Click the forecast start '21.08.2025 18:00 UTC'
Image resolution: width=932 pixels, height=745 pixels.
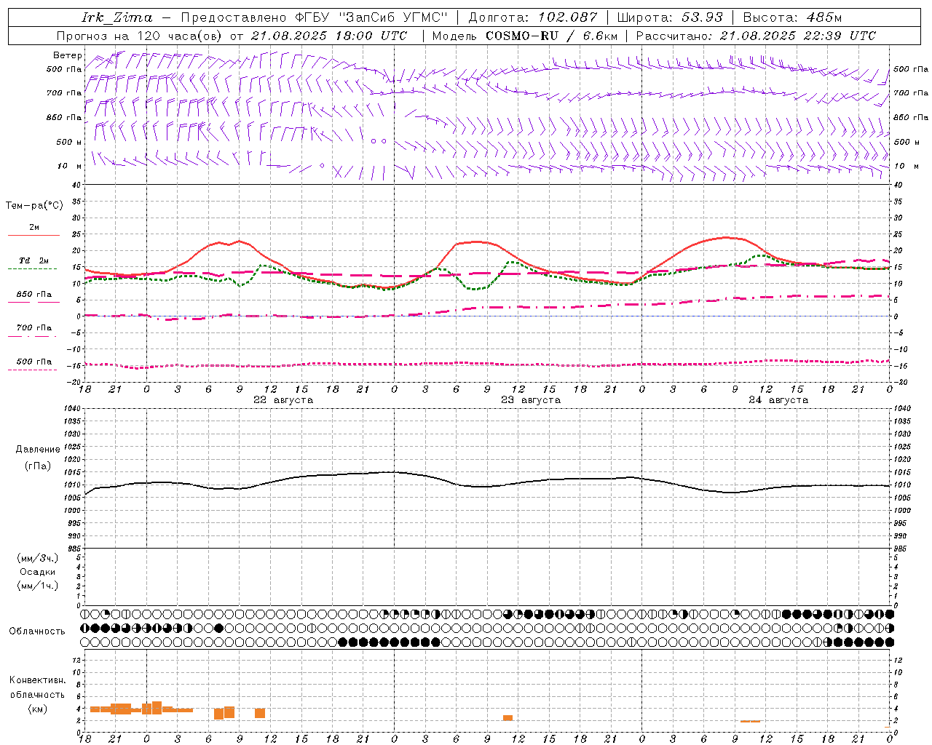point(329,36)
